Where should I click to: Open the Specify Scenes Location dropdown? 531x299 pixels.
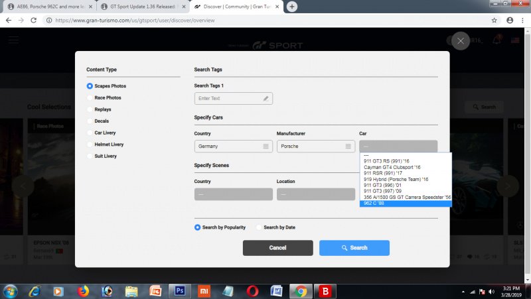pos(316,194)
